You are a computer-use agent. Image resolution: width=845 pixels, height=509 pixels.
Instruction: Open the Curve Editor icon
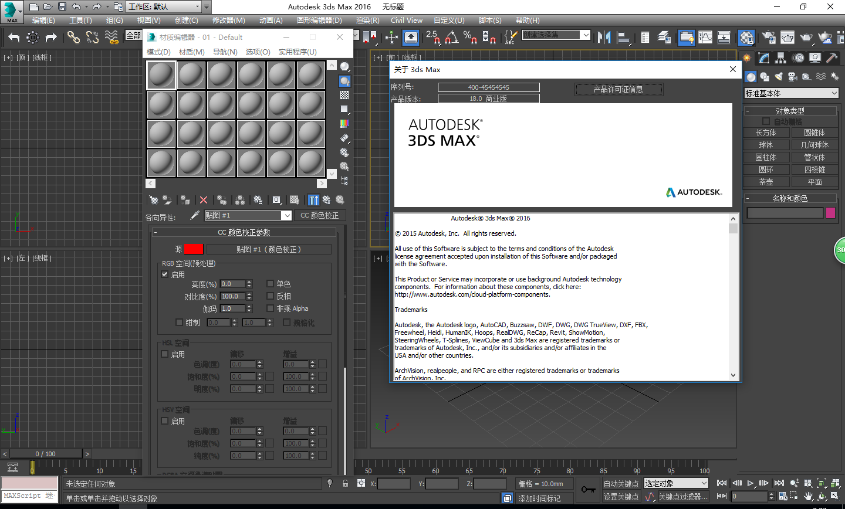(x=705, y=38)
